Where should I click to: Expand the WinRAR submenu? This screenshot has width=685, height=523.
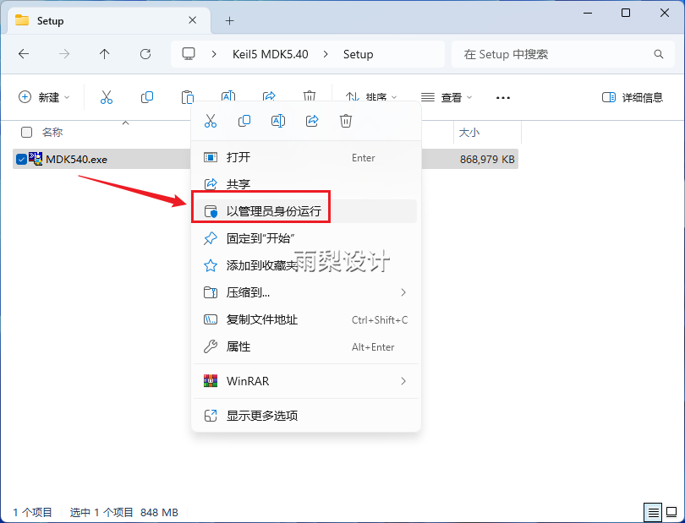click(x=403, y=381)
